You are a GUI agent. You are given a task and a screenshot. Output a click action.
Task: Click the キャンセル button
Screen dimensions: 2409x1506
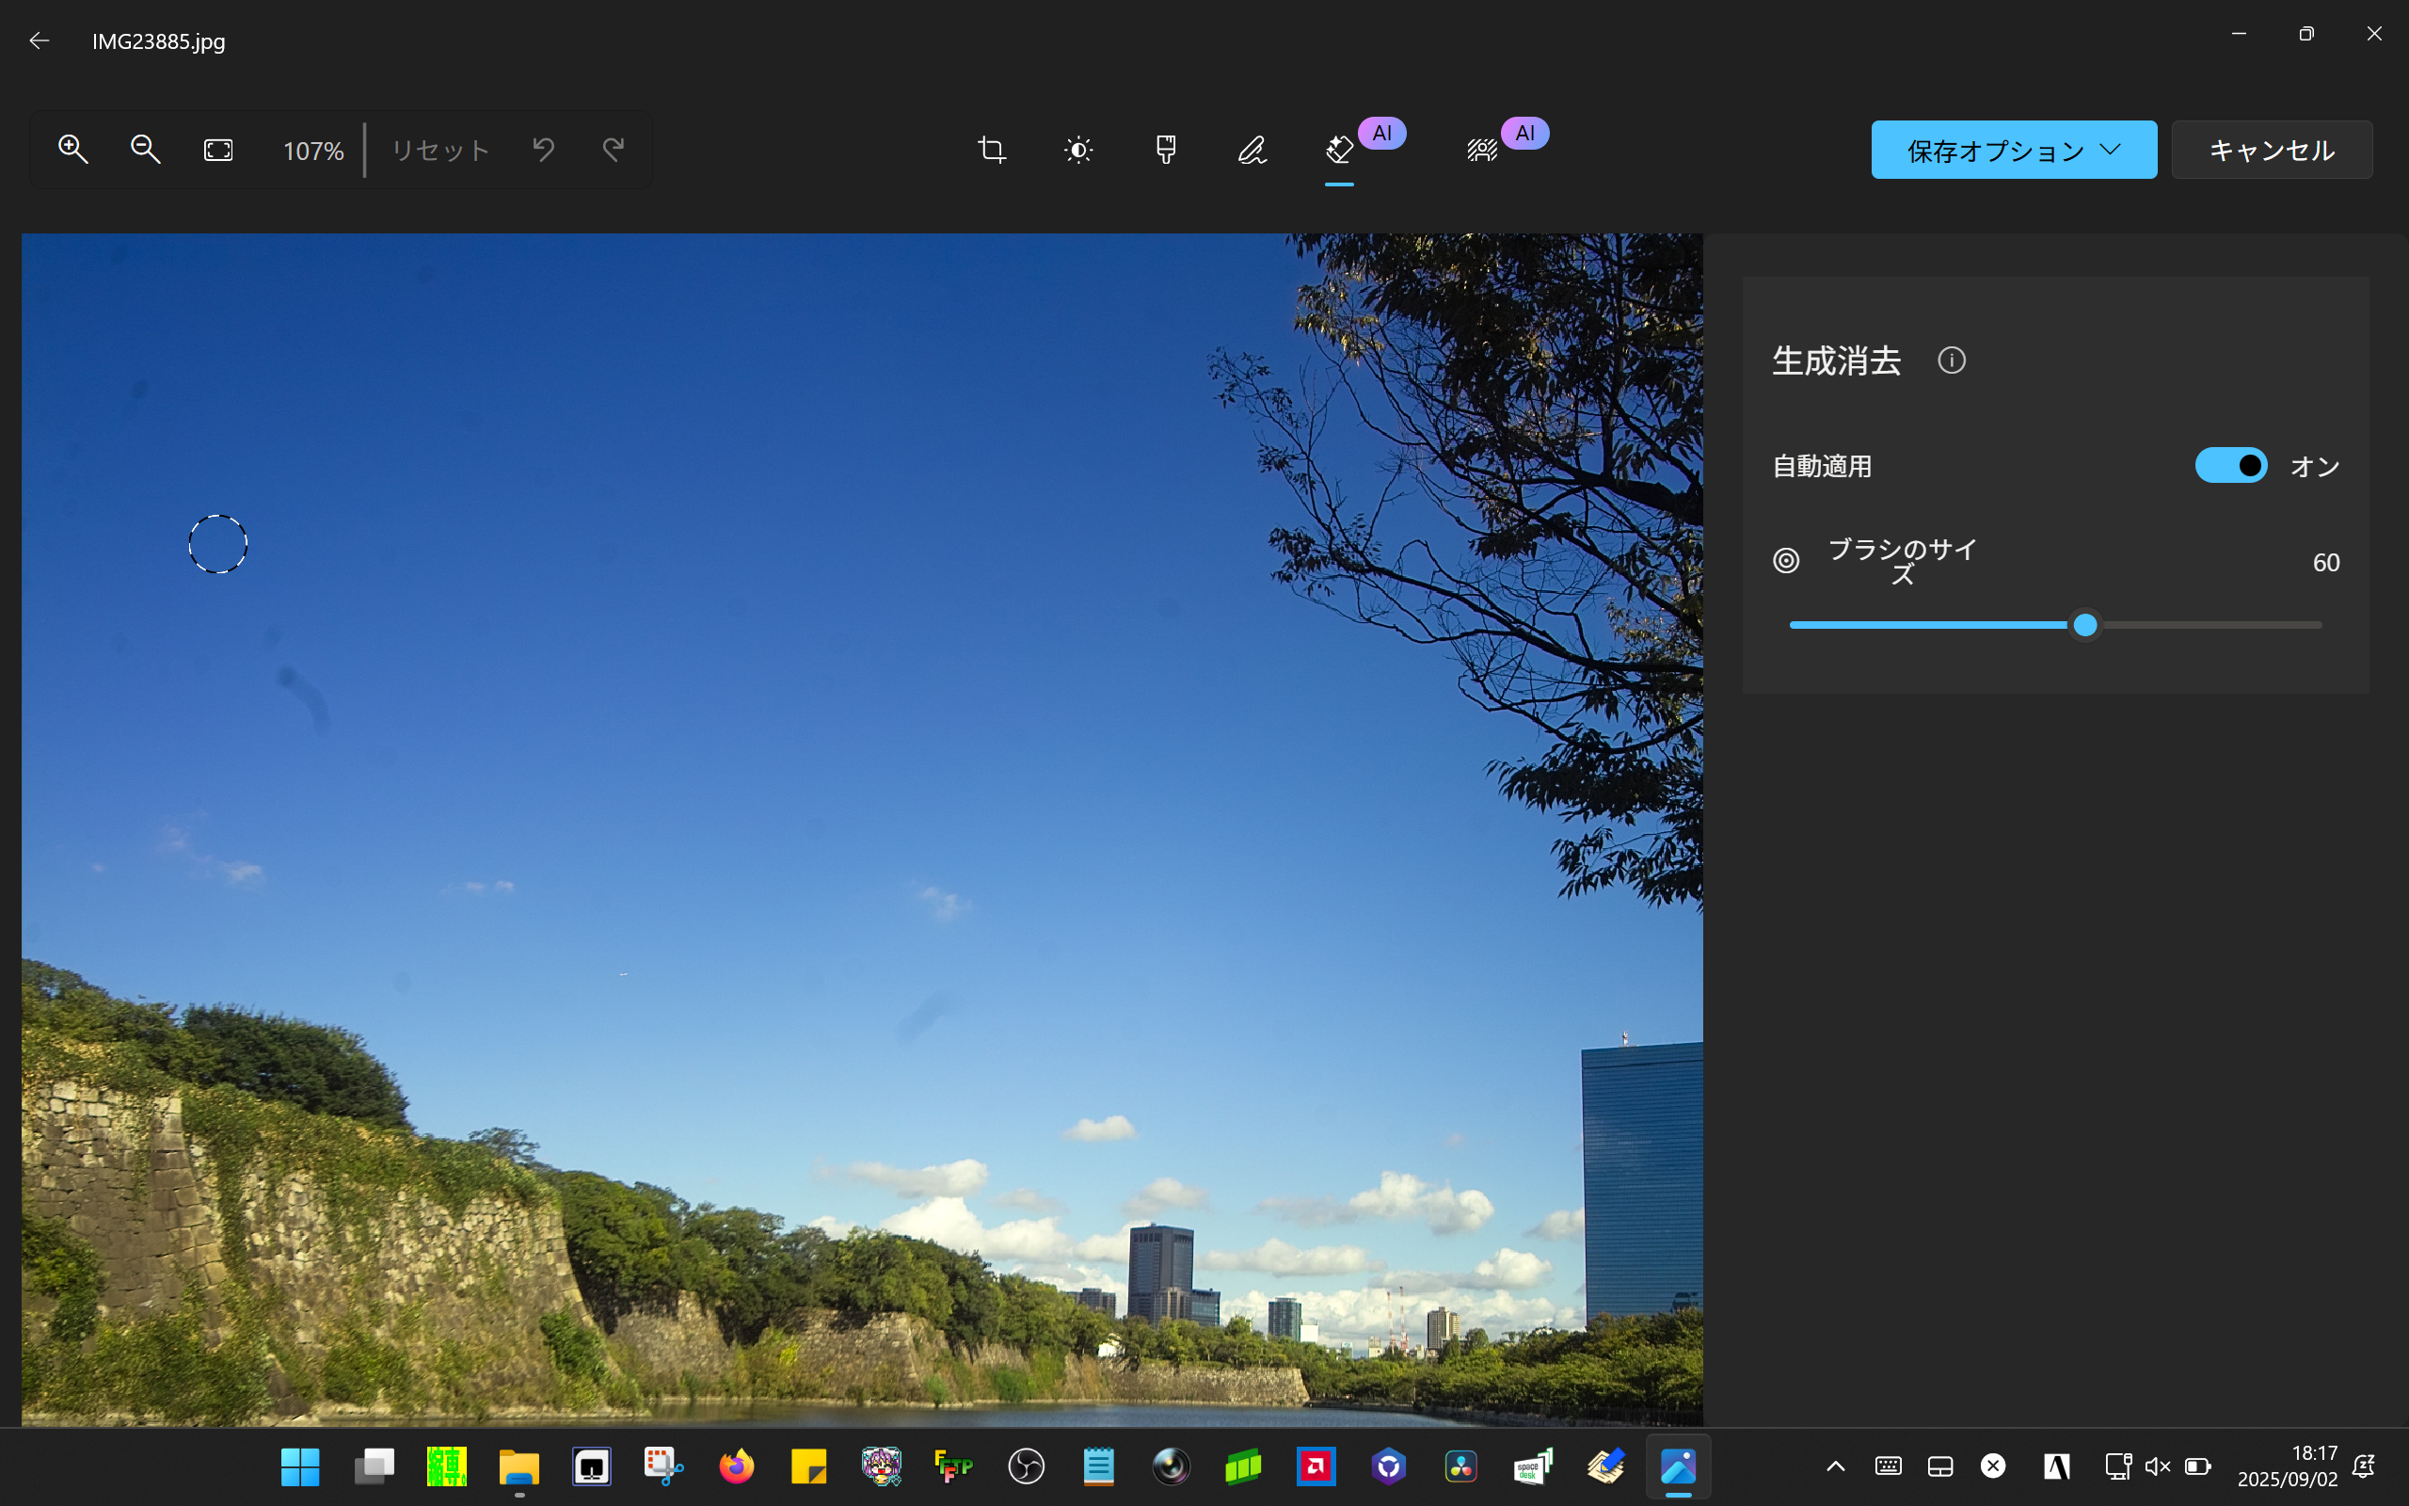click(2271, 151)
